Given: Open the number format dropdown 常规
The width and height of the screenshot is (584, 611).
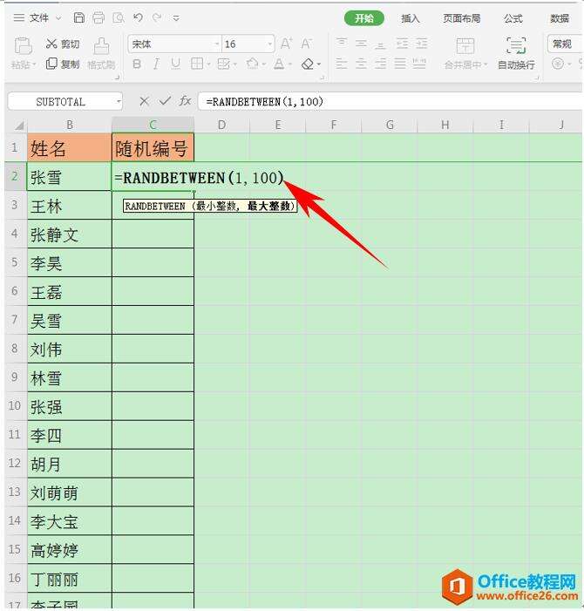Looking at the screenshot, I should (x=565, y=44).
